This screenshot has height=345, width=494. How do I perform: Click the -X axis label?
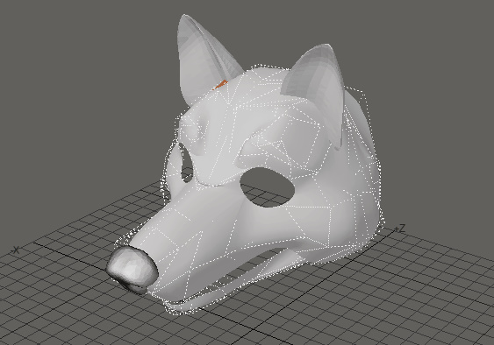[15, 250]
